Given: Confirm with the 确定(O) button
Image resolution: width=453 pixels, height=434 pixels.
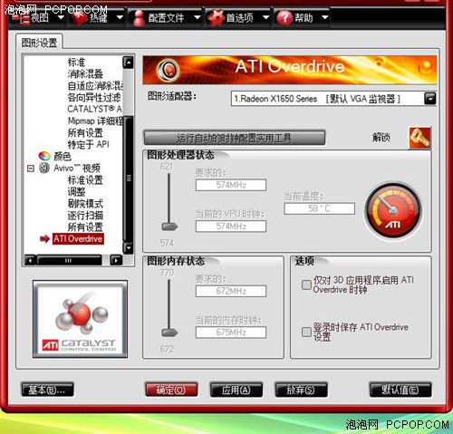Looking at the screenshot, I should [x=171, y=390].
